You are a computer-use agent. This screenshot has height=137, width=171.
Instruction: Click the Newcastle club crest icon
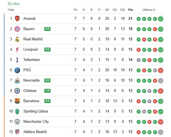17,80
